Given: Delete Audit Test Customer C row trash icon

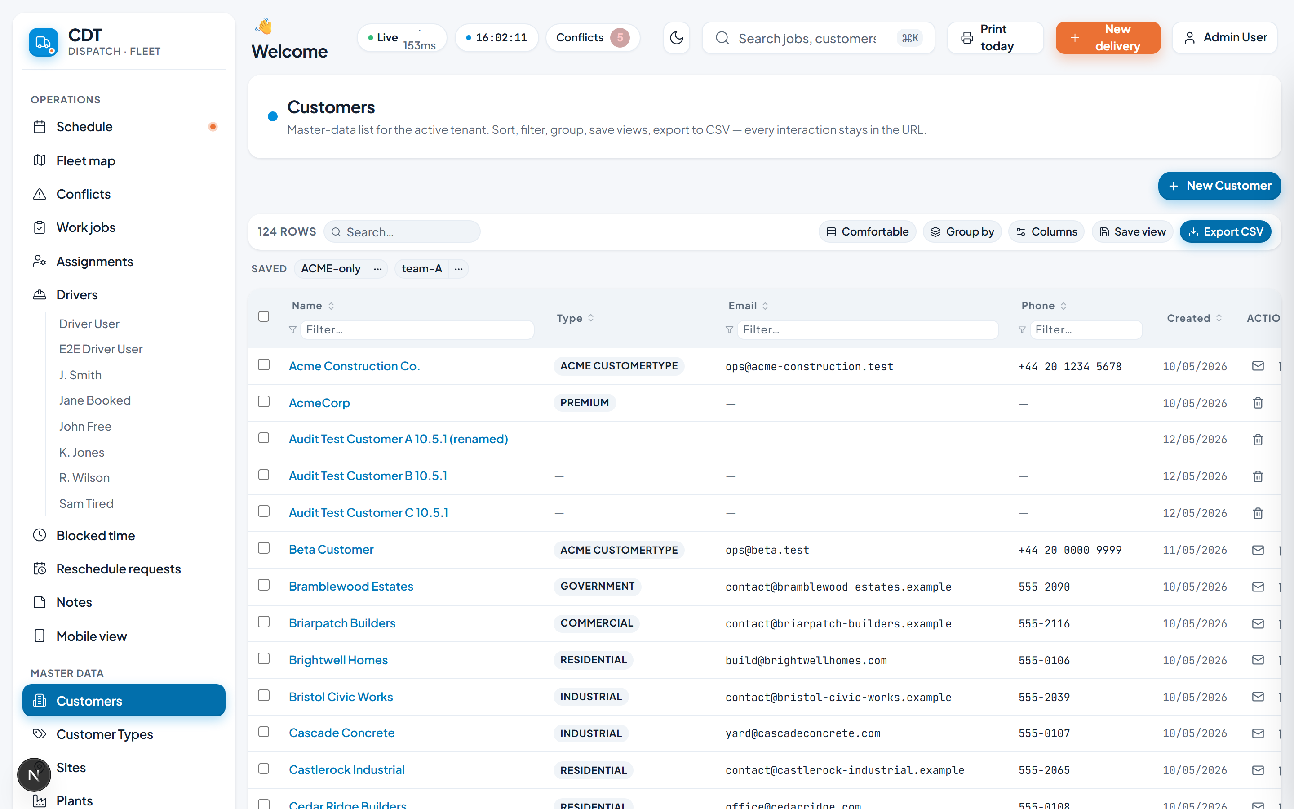Looking at the screenshot, I should 1258,513.
